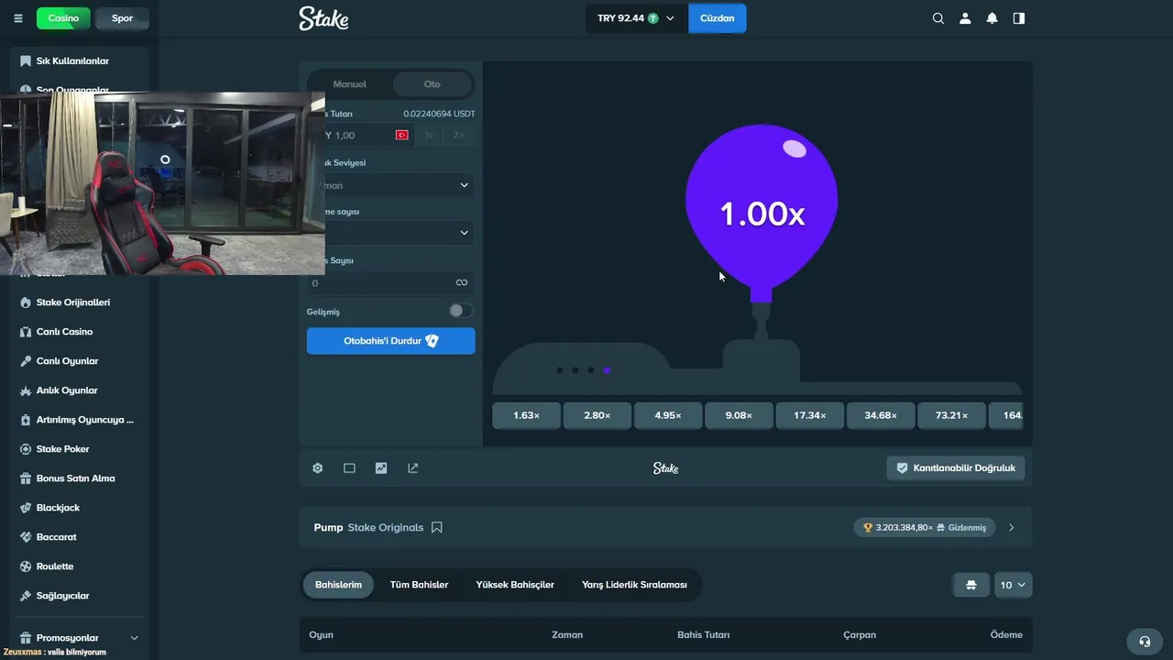Click the double bet 2× button
The height and width of the screenshot is (660, 1173).
click(x=459, y=135)
